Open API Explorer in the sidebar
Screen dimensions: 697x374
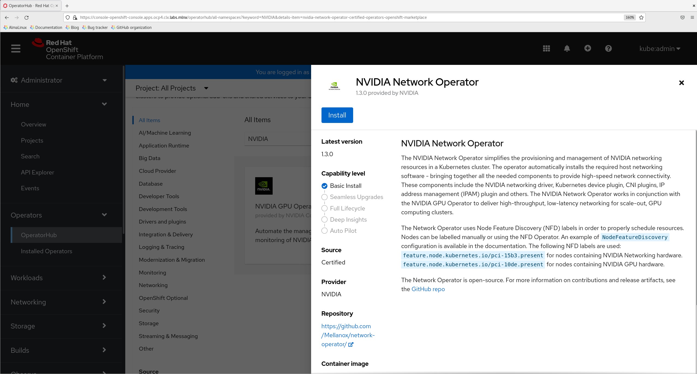point(37,173)
